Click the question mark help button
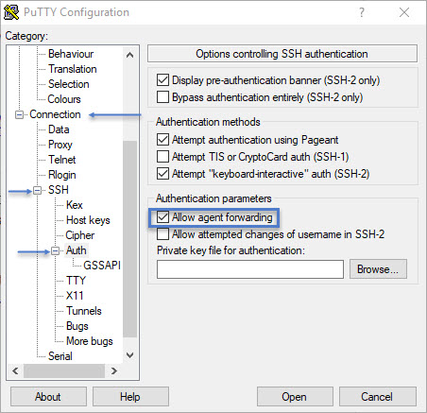Viewport: 427px width, 413px height. 362,12
